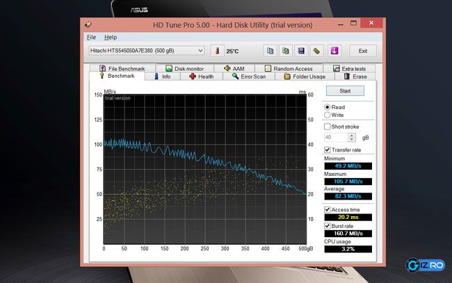The height and width of the screenshot is (283, 452).
Task: Select the Read radio button
Action: pyautogui.click(x=328, y=107)
